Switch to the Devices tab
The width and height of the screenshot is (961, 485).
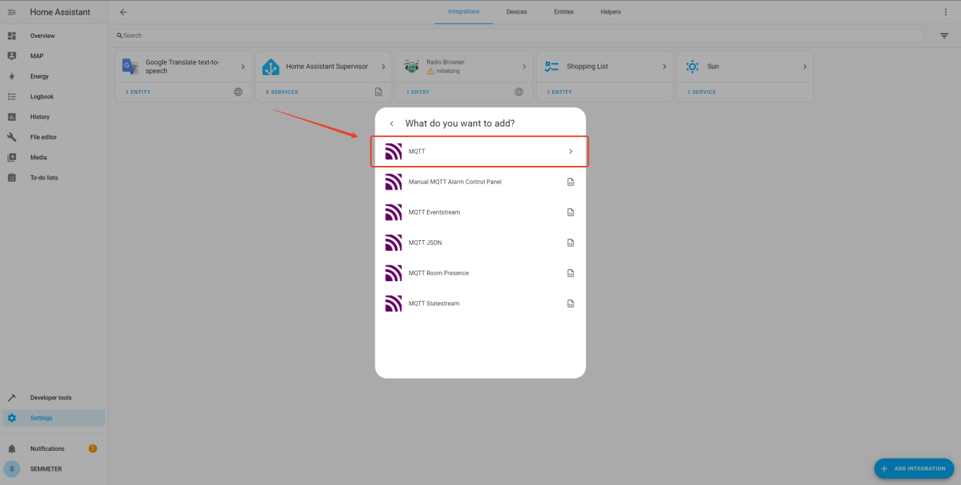517,12
